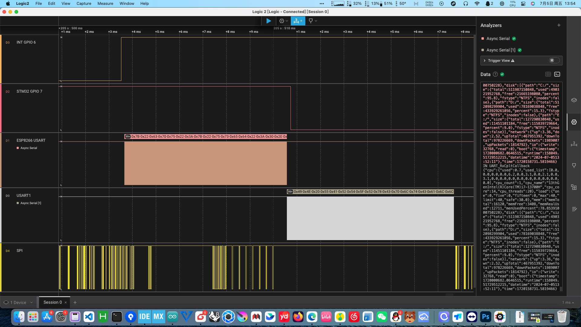
Task: Click the timing marker toolbar icon
Action: pyautogui.click(x=310, y=21)
